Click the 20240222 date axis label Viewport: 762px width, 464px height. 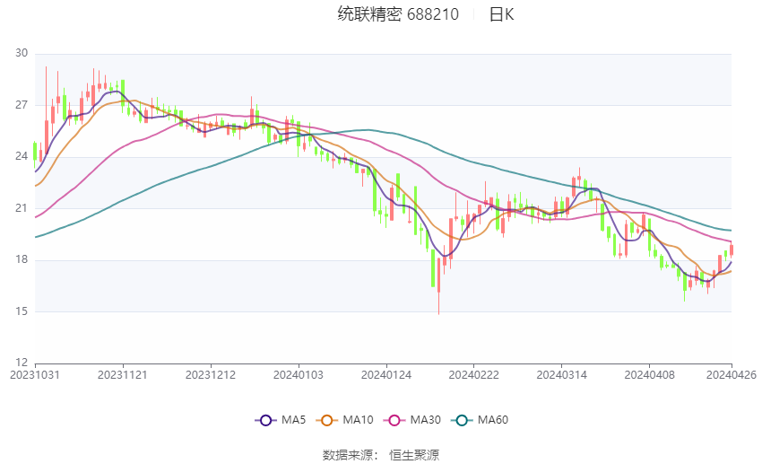pyautogui.click(x=474, y=375)
